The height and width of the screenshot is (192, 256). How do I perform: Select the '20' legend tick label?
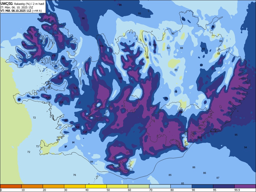pos(44,190)
